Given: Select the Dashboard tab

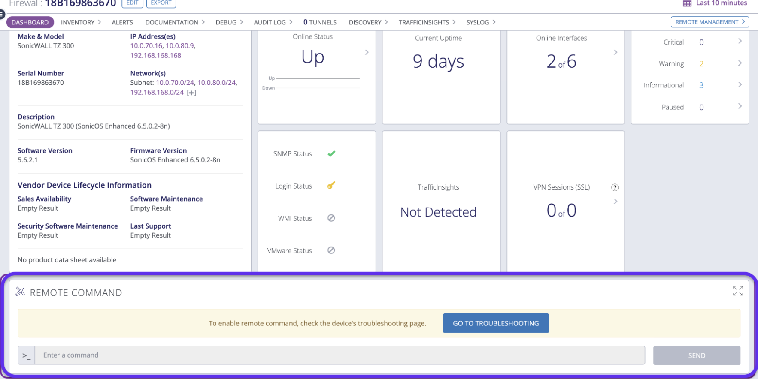Looking at the screenshot, I should [30, 22].
